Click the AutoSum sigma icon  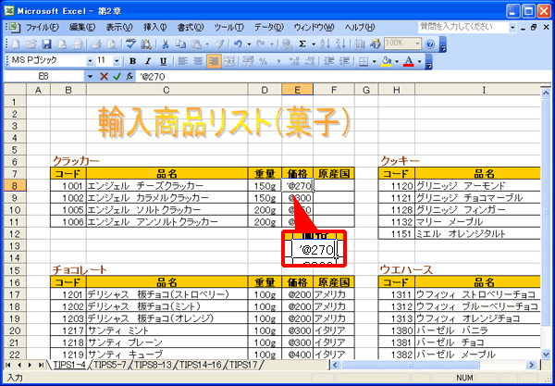pos(302,44)
